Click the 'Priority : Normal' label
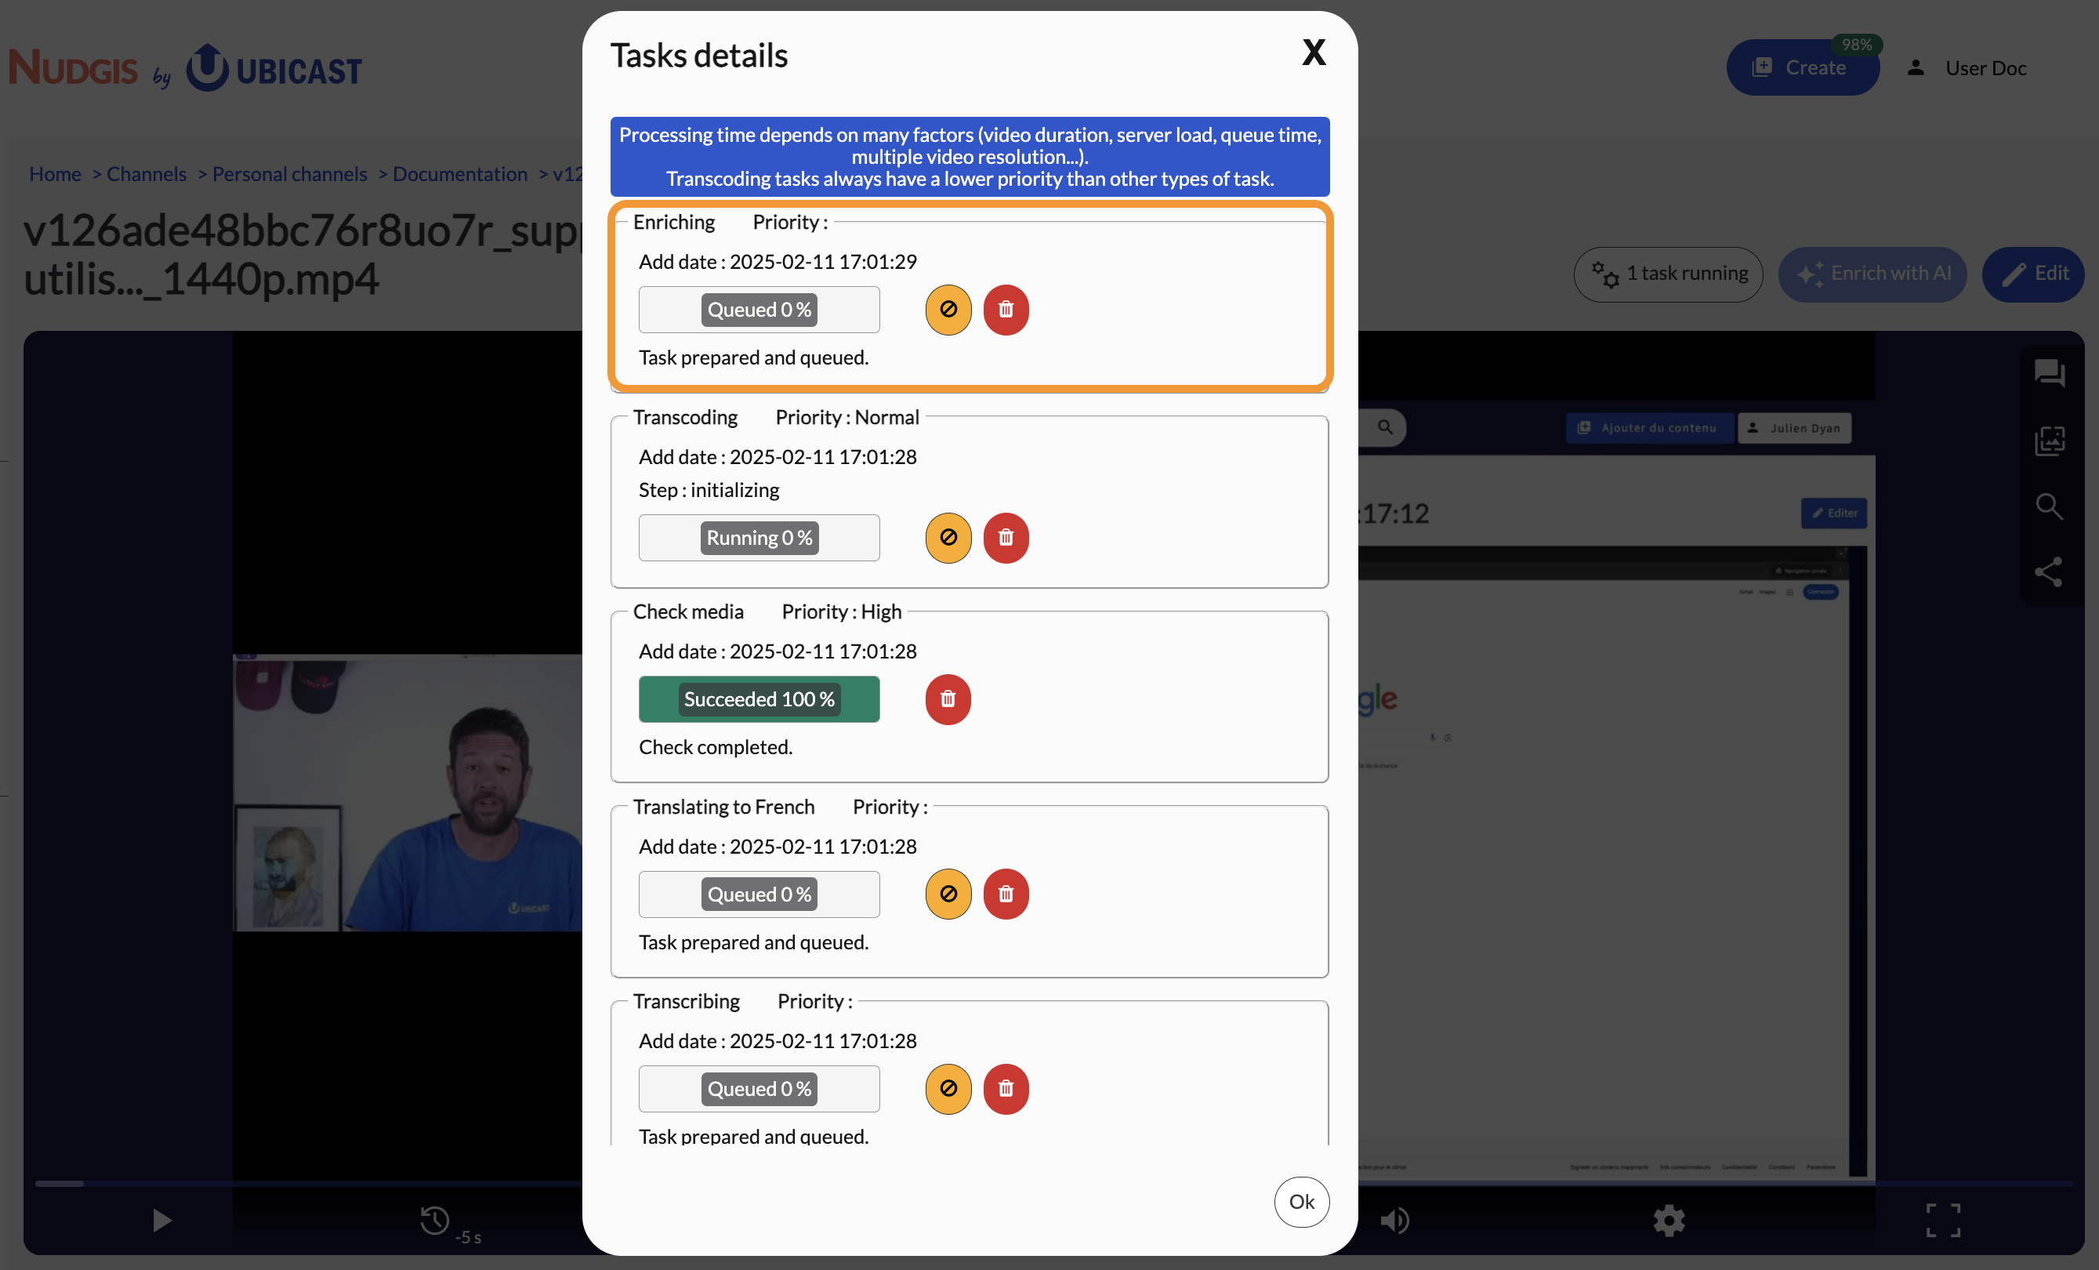This screenshot has height=1270, width=2099. 846,416
